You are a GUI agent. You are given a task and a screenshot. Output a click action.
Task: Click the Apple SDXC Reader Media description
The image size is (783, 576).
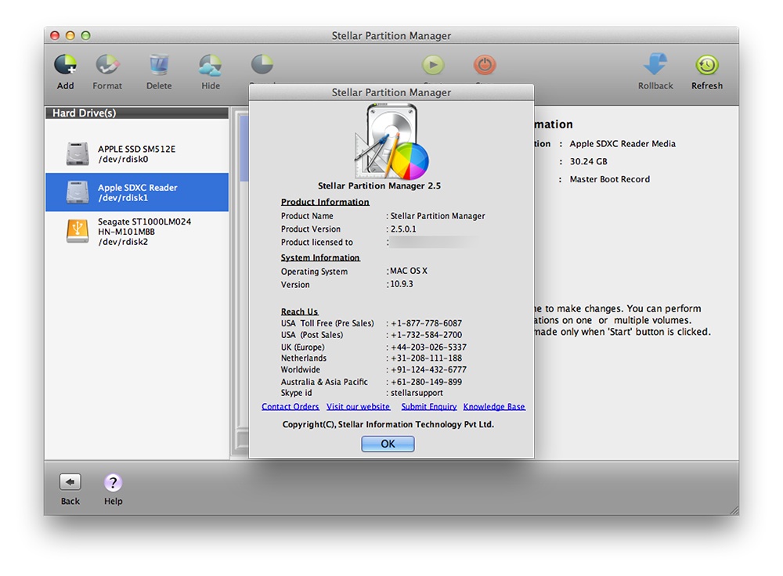coord(622,144)
